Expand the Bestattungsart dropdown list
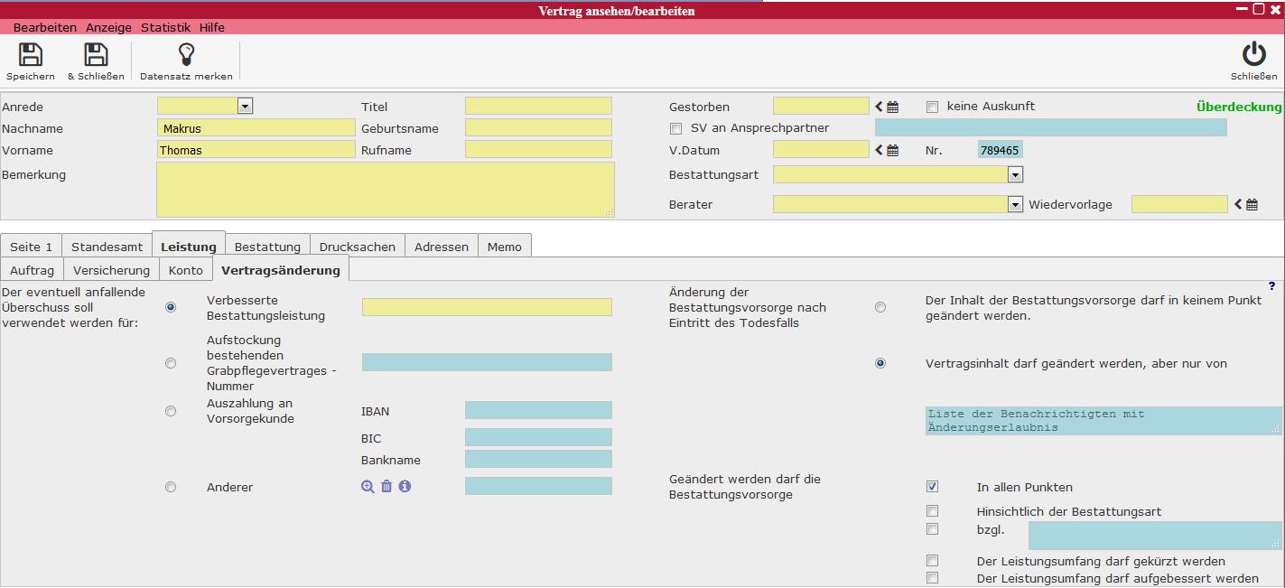Screen dimensions: 1285x588 point(1015,174)
